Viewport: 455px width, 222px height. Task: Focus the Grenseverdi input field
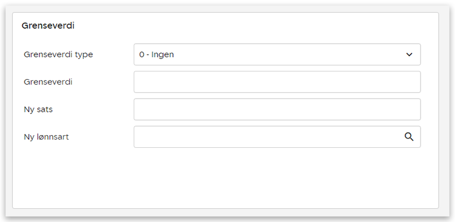276,82
